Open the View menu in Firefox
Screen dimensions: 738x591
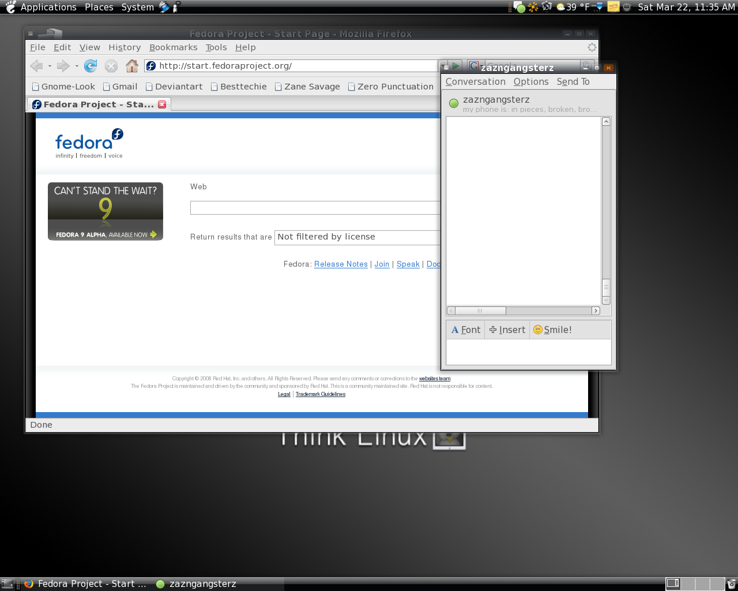click(90, 47)
